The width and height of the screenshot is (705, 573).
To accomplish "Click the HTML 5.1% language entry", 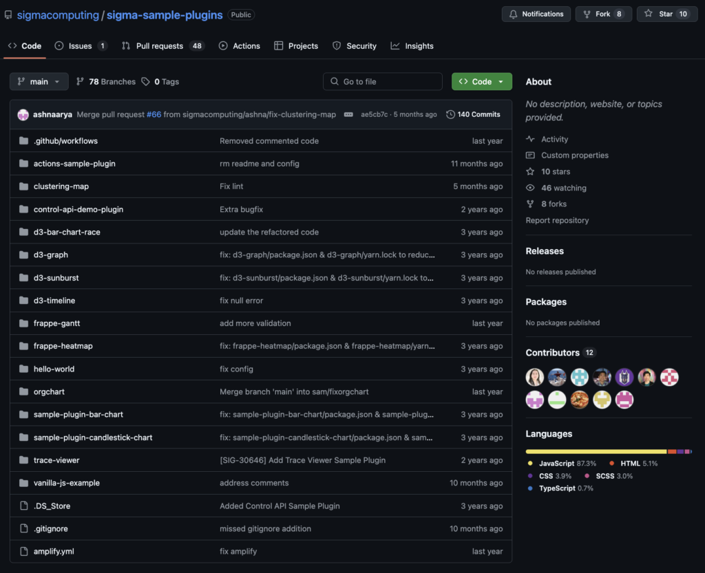I will (x=633, y=464).
